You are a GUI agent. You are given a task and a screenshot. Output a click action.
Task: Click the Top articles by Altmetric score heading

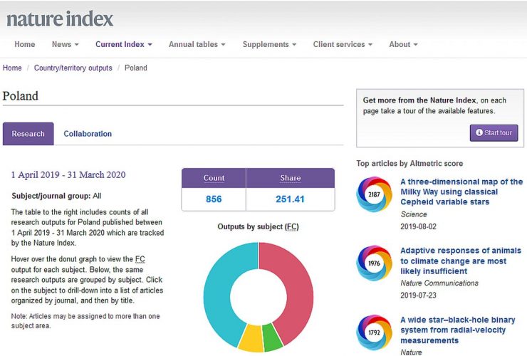409,163
